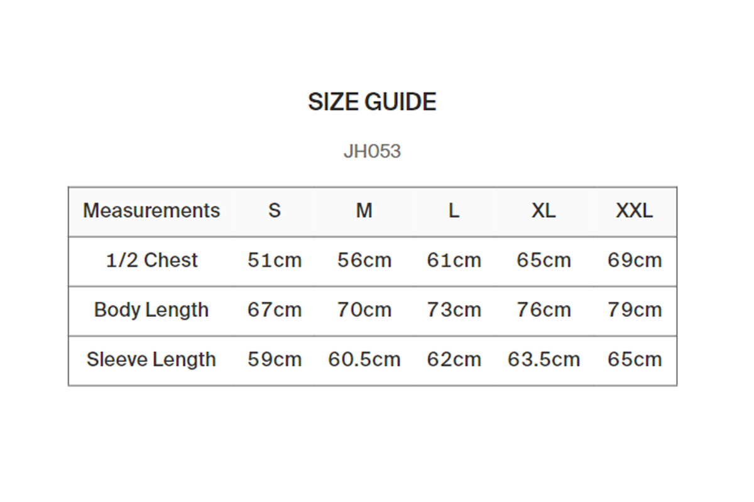Click the SIZE GUIDE heading
The width and height of the screenshot is (754, 502).
tap(372, 102)
